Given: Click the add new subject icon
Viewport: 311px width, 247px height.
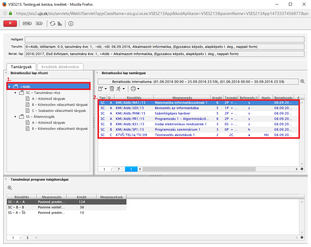Looking at the screenshot, I should [x=101, y=89].
